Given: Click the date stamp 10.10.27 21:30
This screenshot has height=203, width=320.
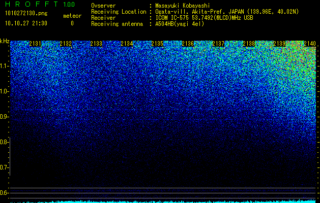Looking at the screenshot, I should tap(26, 23).
